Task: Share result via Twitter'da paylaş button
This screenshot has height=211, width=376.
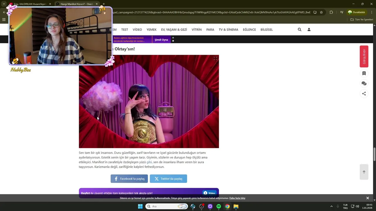Action: click(168, 179)
